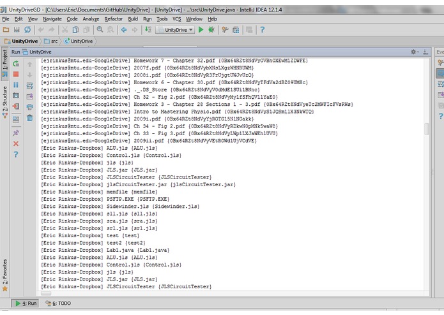Click the Save All floppy disk icon
Viewport: 444px width, 315px height.
17,30
